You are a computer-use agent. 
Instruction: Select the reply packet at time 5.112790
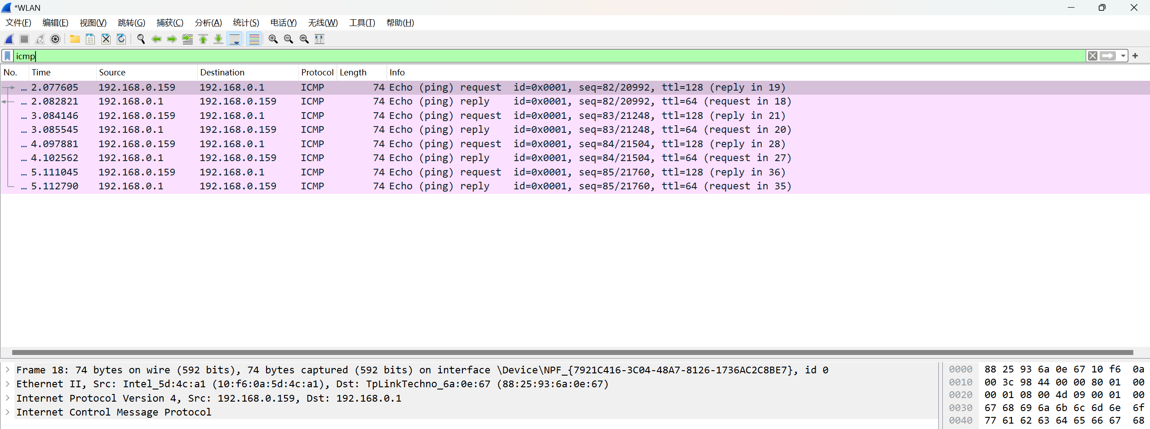575,186
